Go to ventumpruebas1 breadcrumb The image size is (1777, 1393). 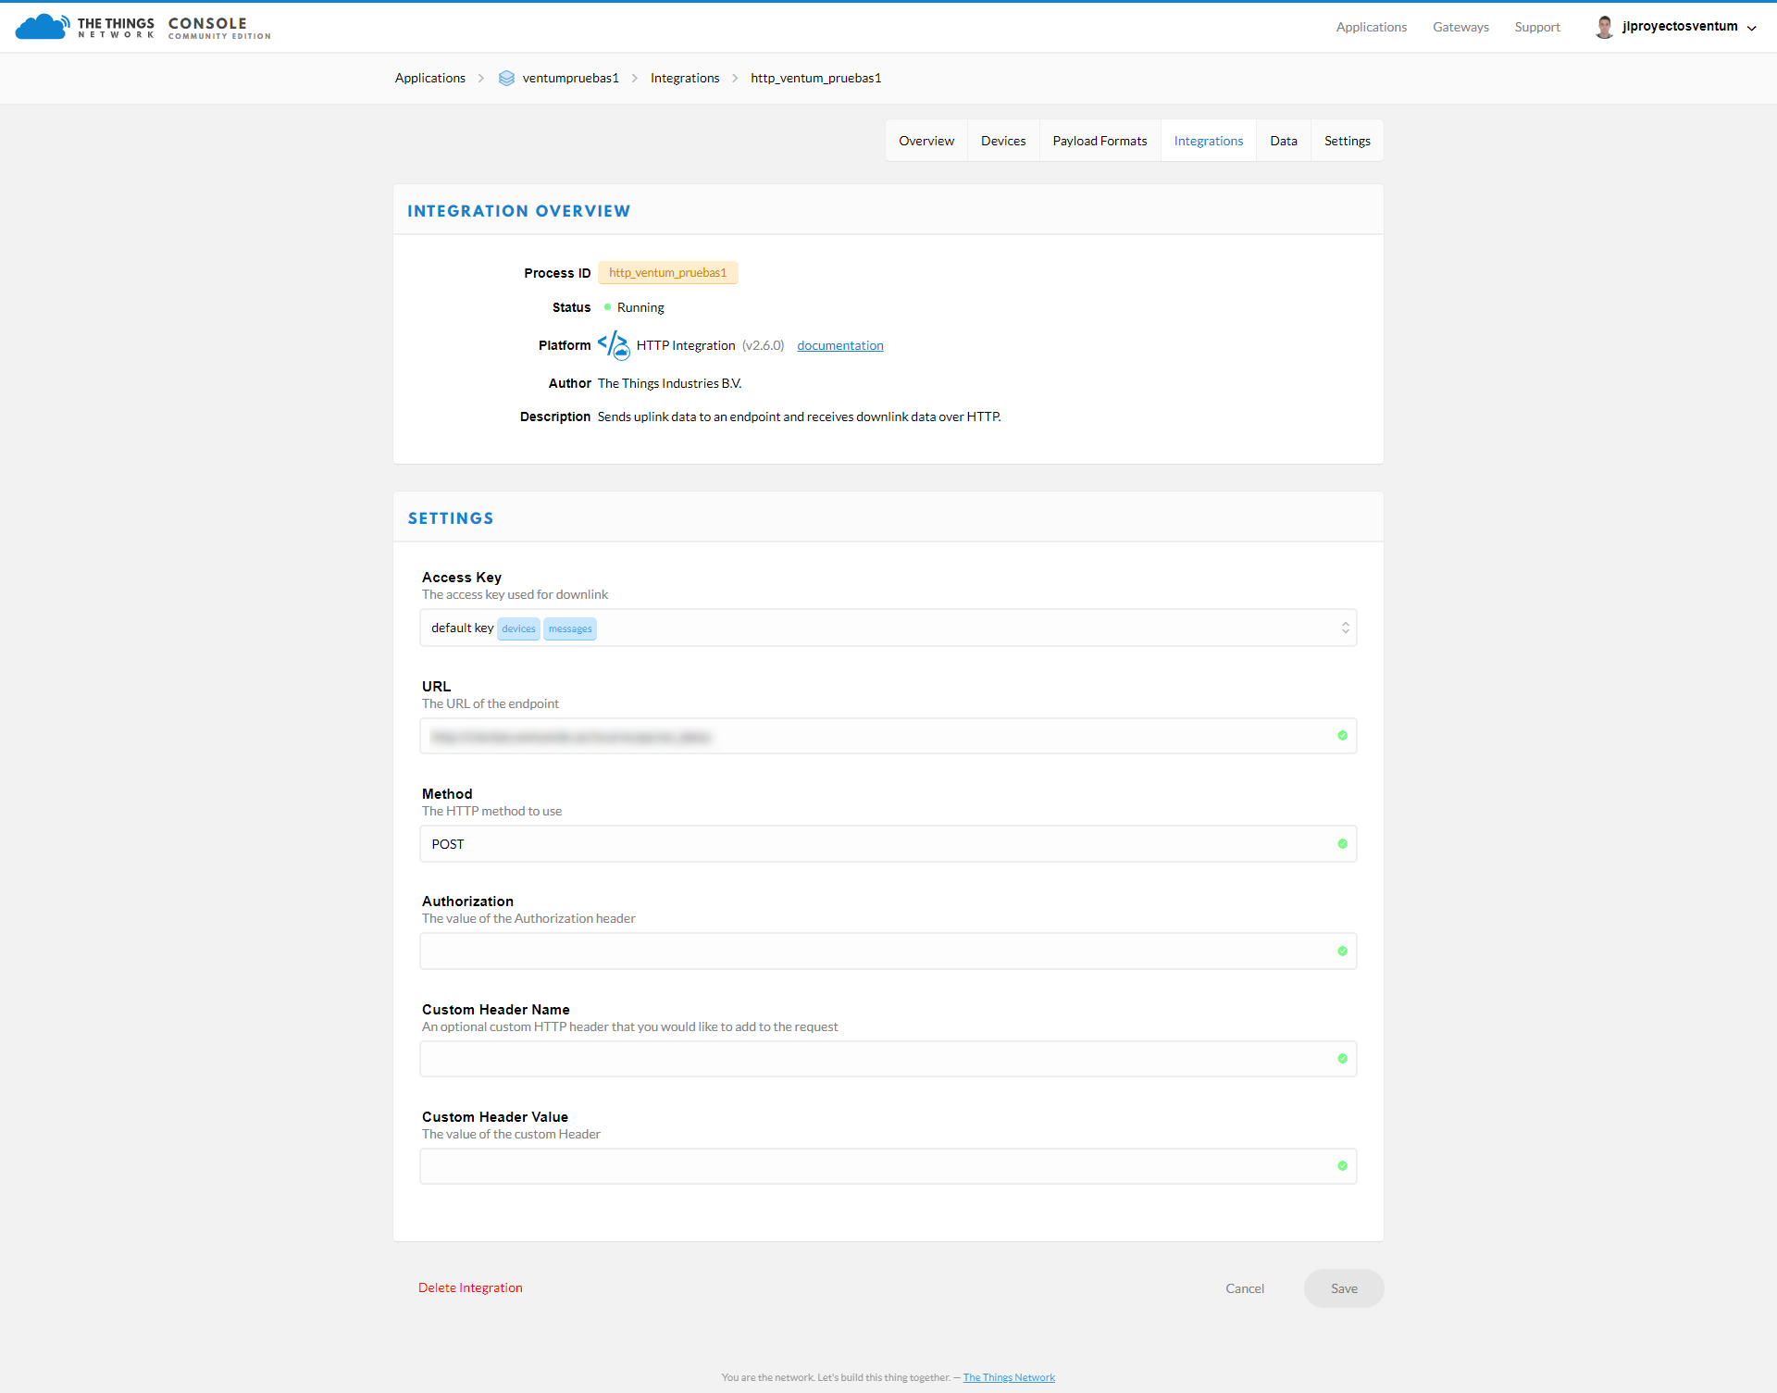(x=570, y=78)
